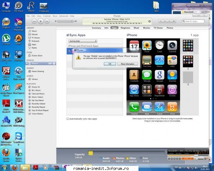The image size is (214, 171).
Task: Select Apps in the Library sidebar
Action: click(34, 44)
